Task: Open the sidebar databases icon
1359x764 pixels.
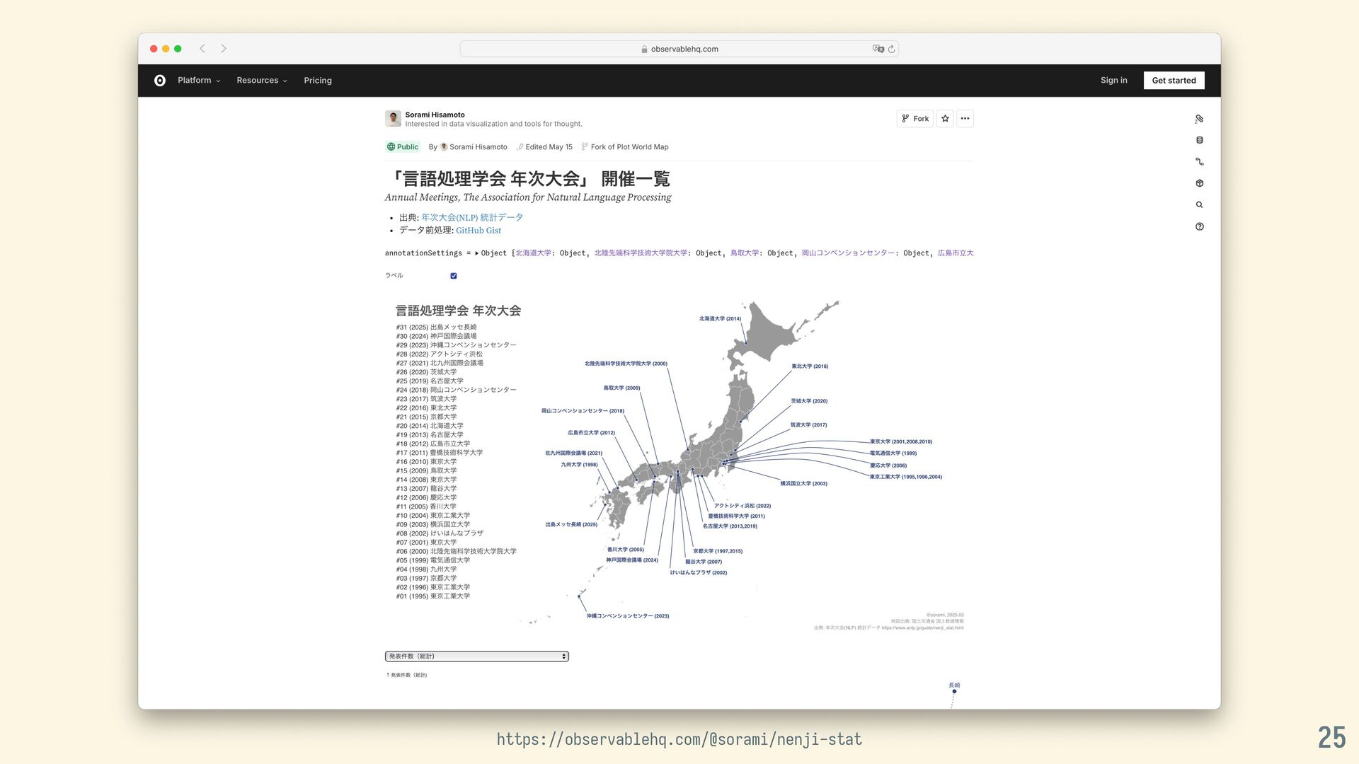Action: pyautogui.click(x=1199, y=140)
